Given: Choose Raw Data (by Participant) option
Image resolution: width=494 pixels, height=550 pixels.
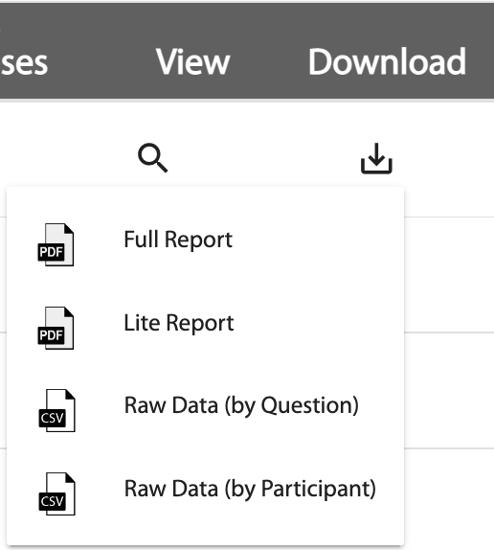Looking at the screenshot, I should 205,493.
